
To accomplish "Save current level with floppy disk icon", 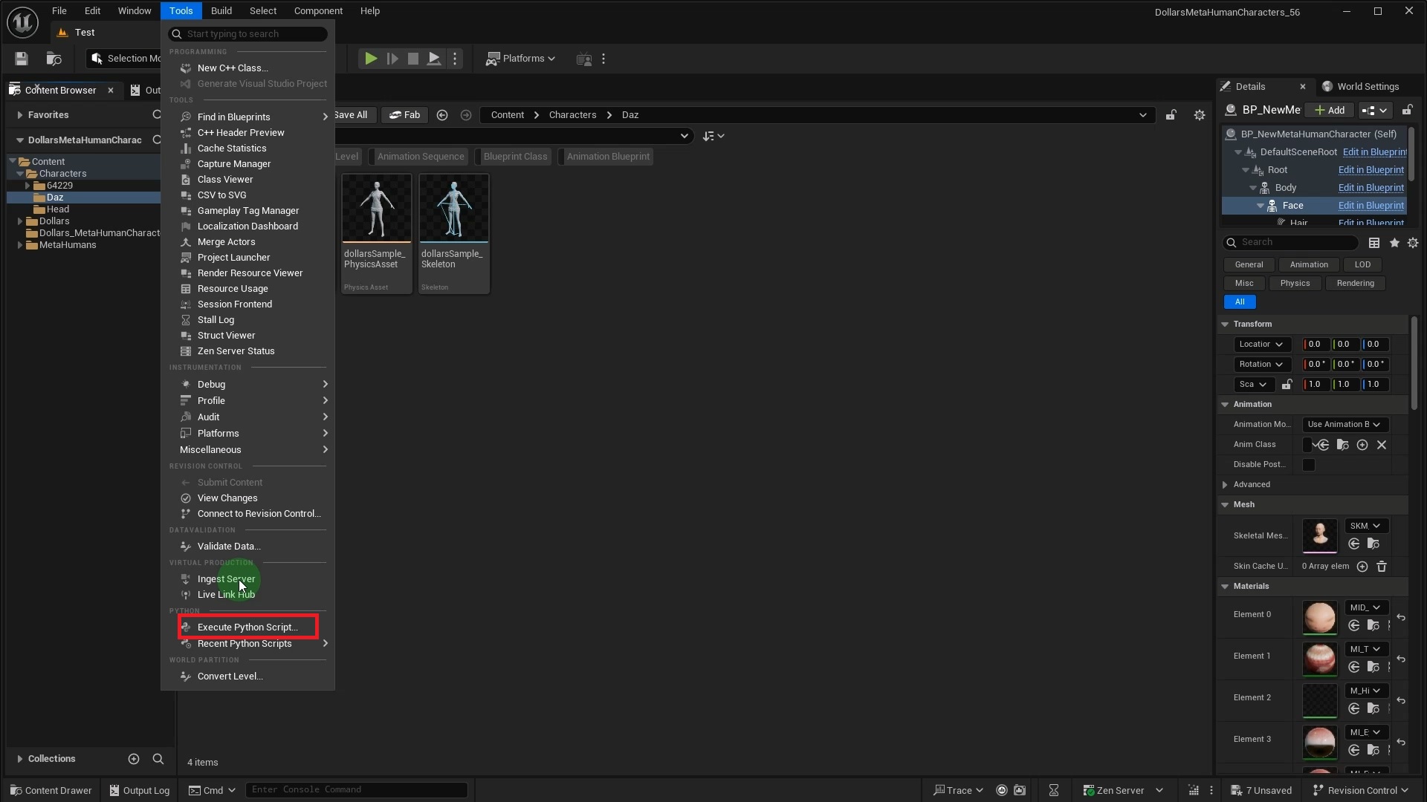I will pyautogui.click(x=22, y=59).
